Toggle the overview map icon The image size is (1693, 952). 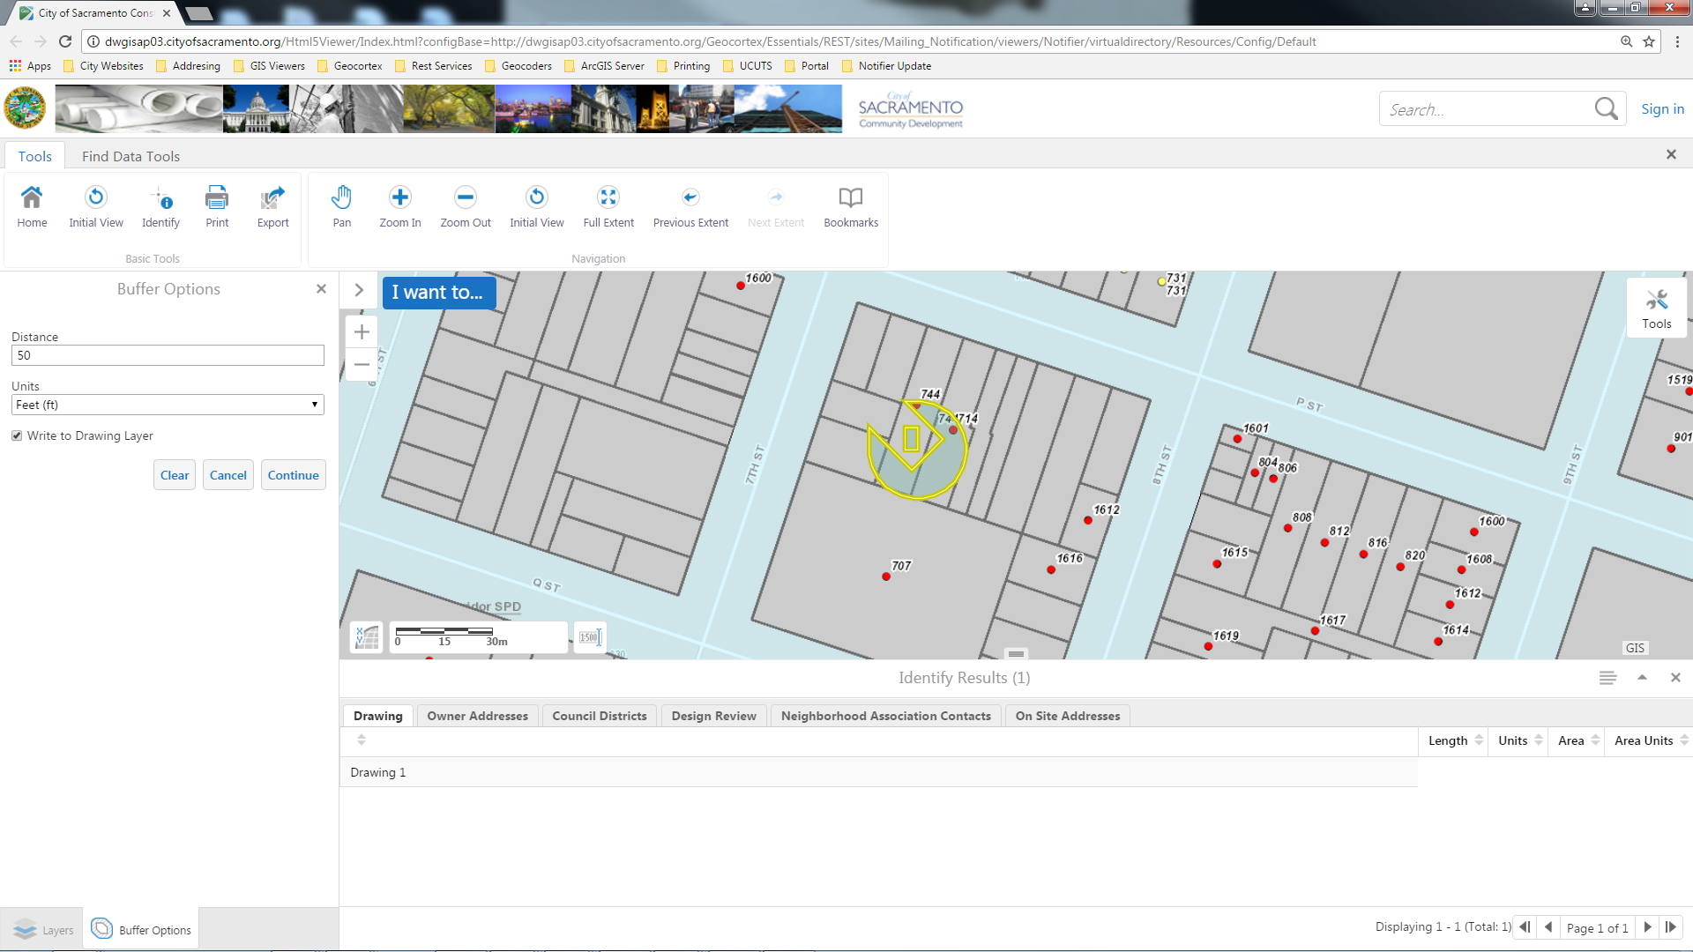click(x=367, y=636)
